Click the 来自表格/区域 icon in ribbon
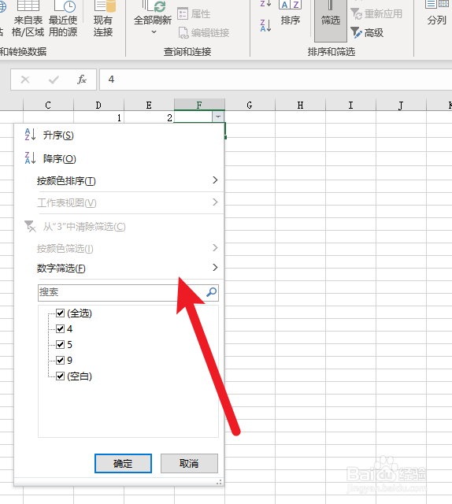 point(28,19)
